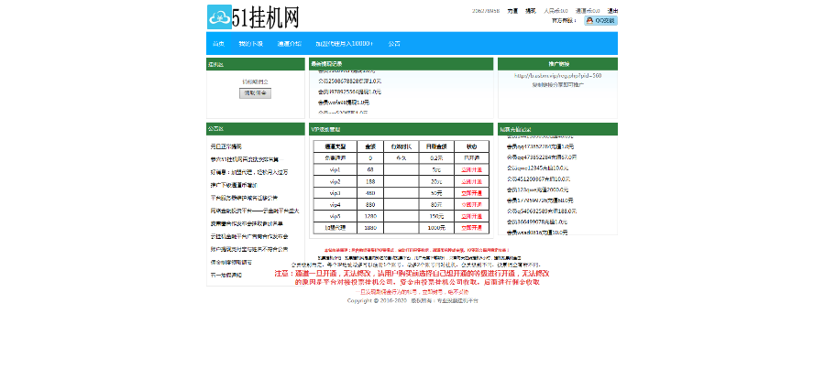The image size is (825, 379).
Task: Open announcement 好消息：加盟代理，轻松月入过万
Action: click(x=248, y=172)
